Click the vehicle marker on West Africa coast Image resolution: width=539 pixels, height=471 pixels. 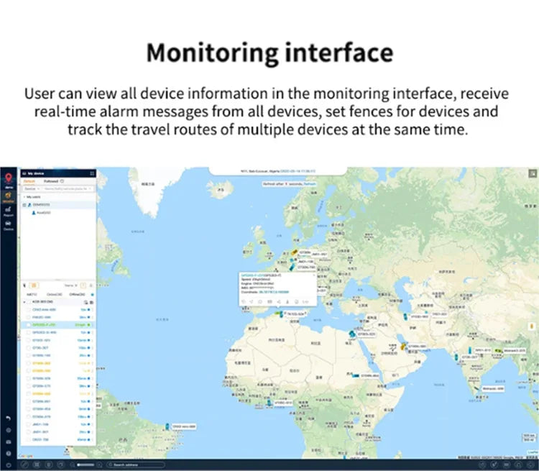tap(269, 403)
